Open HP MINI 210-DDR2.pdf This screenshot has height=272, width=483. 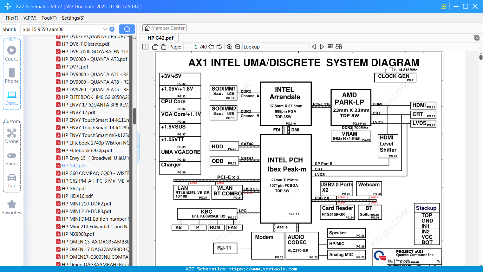click(84, 204)
